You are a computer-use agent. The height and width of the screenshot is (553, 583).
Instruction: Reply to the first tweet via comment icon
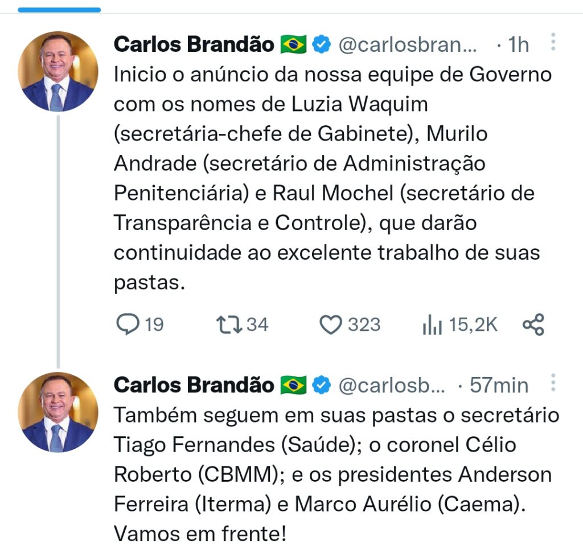(128, 325)
